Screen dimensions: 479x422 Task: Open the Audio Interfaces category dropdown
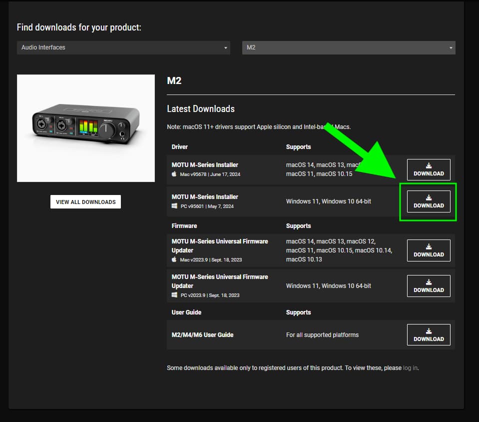[123, 47]
